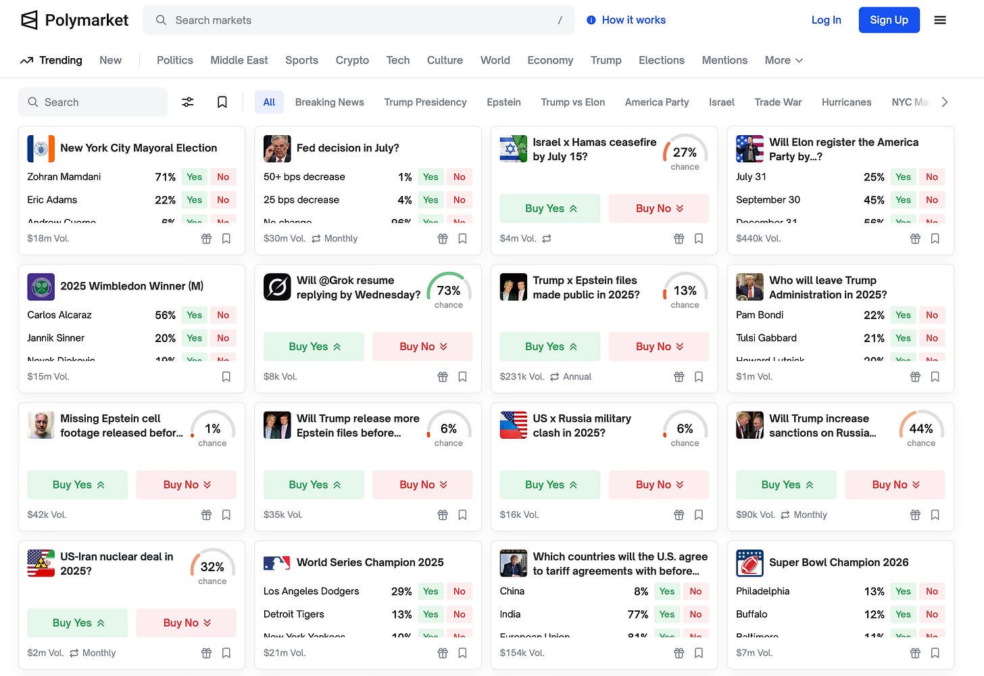Bookmark the Elon America Party card
Viewport: 984px width, 676px height.
click(935, 239)
